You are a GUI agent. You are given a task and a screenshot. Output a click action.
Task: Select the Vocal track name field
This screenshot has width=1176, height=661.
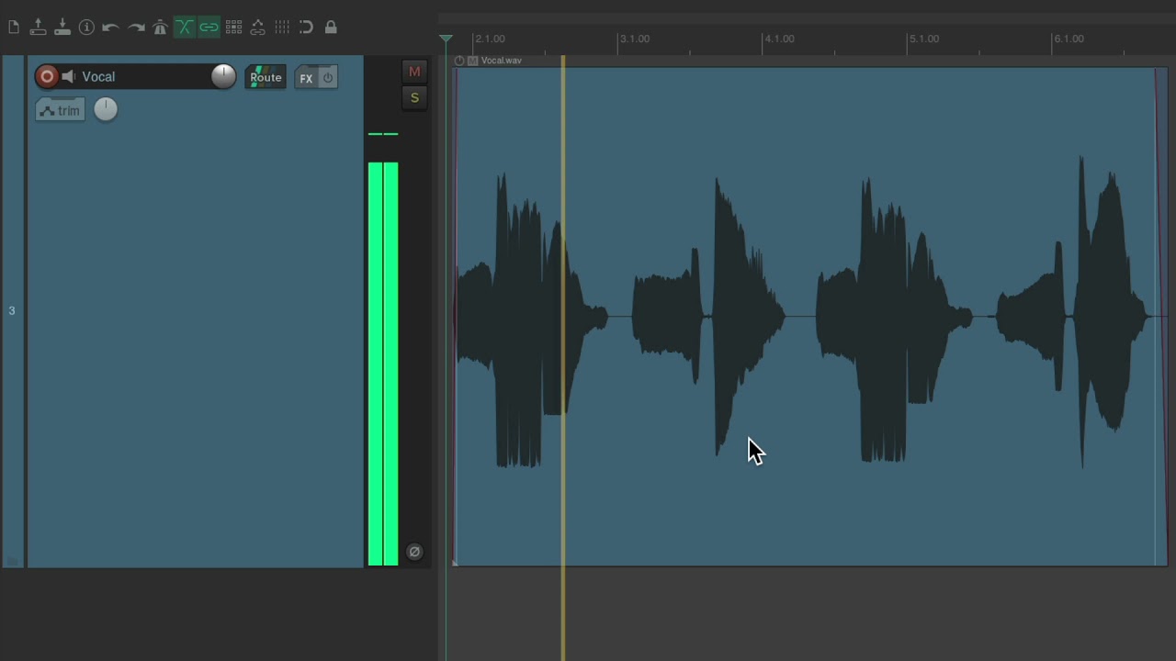tap(142, 77)
